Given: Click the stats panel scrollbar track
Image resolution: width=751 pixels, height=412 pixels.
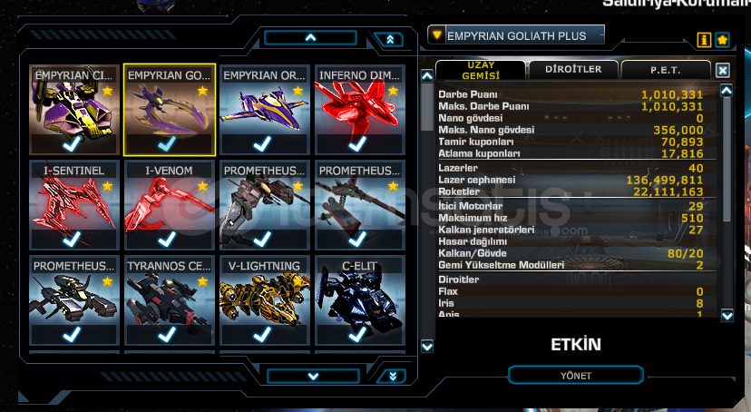Looking at the screenshot, I should point(727,203).
